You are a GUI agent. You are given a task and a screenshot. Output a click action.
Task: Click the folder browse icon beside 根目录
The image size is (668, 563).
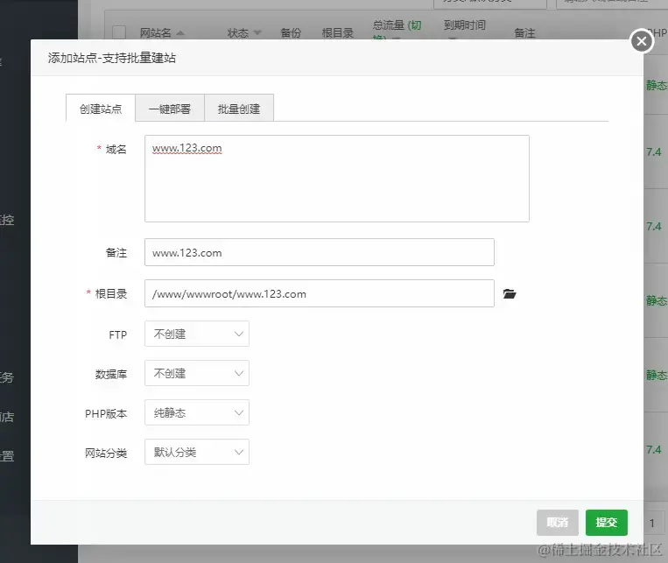[509, 293]
